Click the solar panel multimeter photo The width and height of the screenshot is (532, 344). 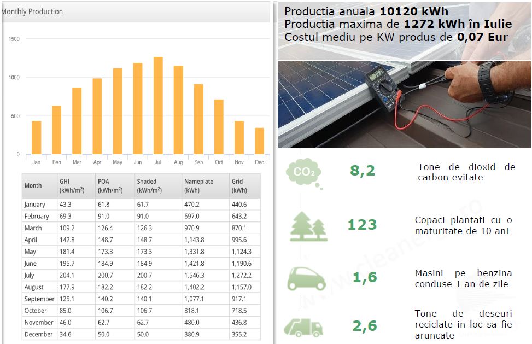click(x=404, y=104)
